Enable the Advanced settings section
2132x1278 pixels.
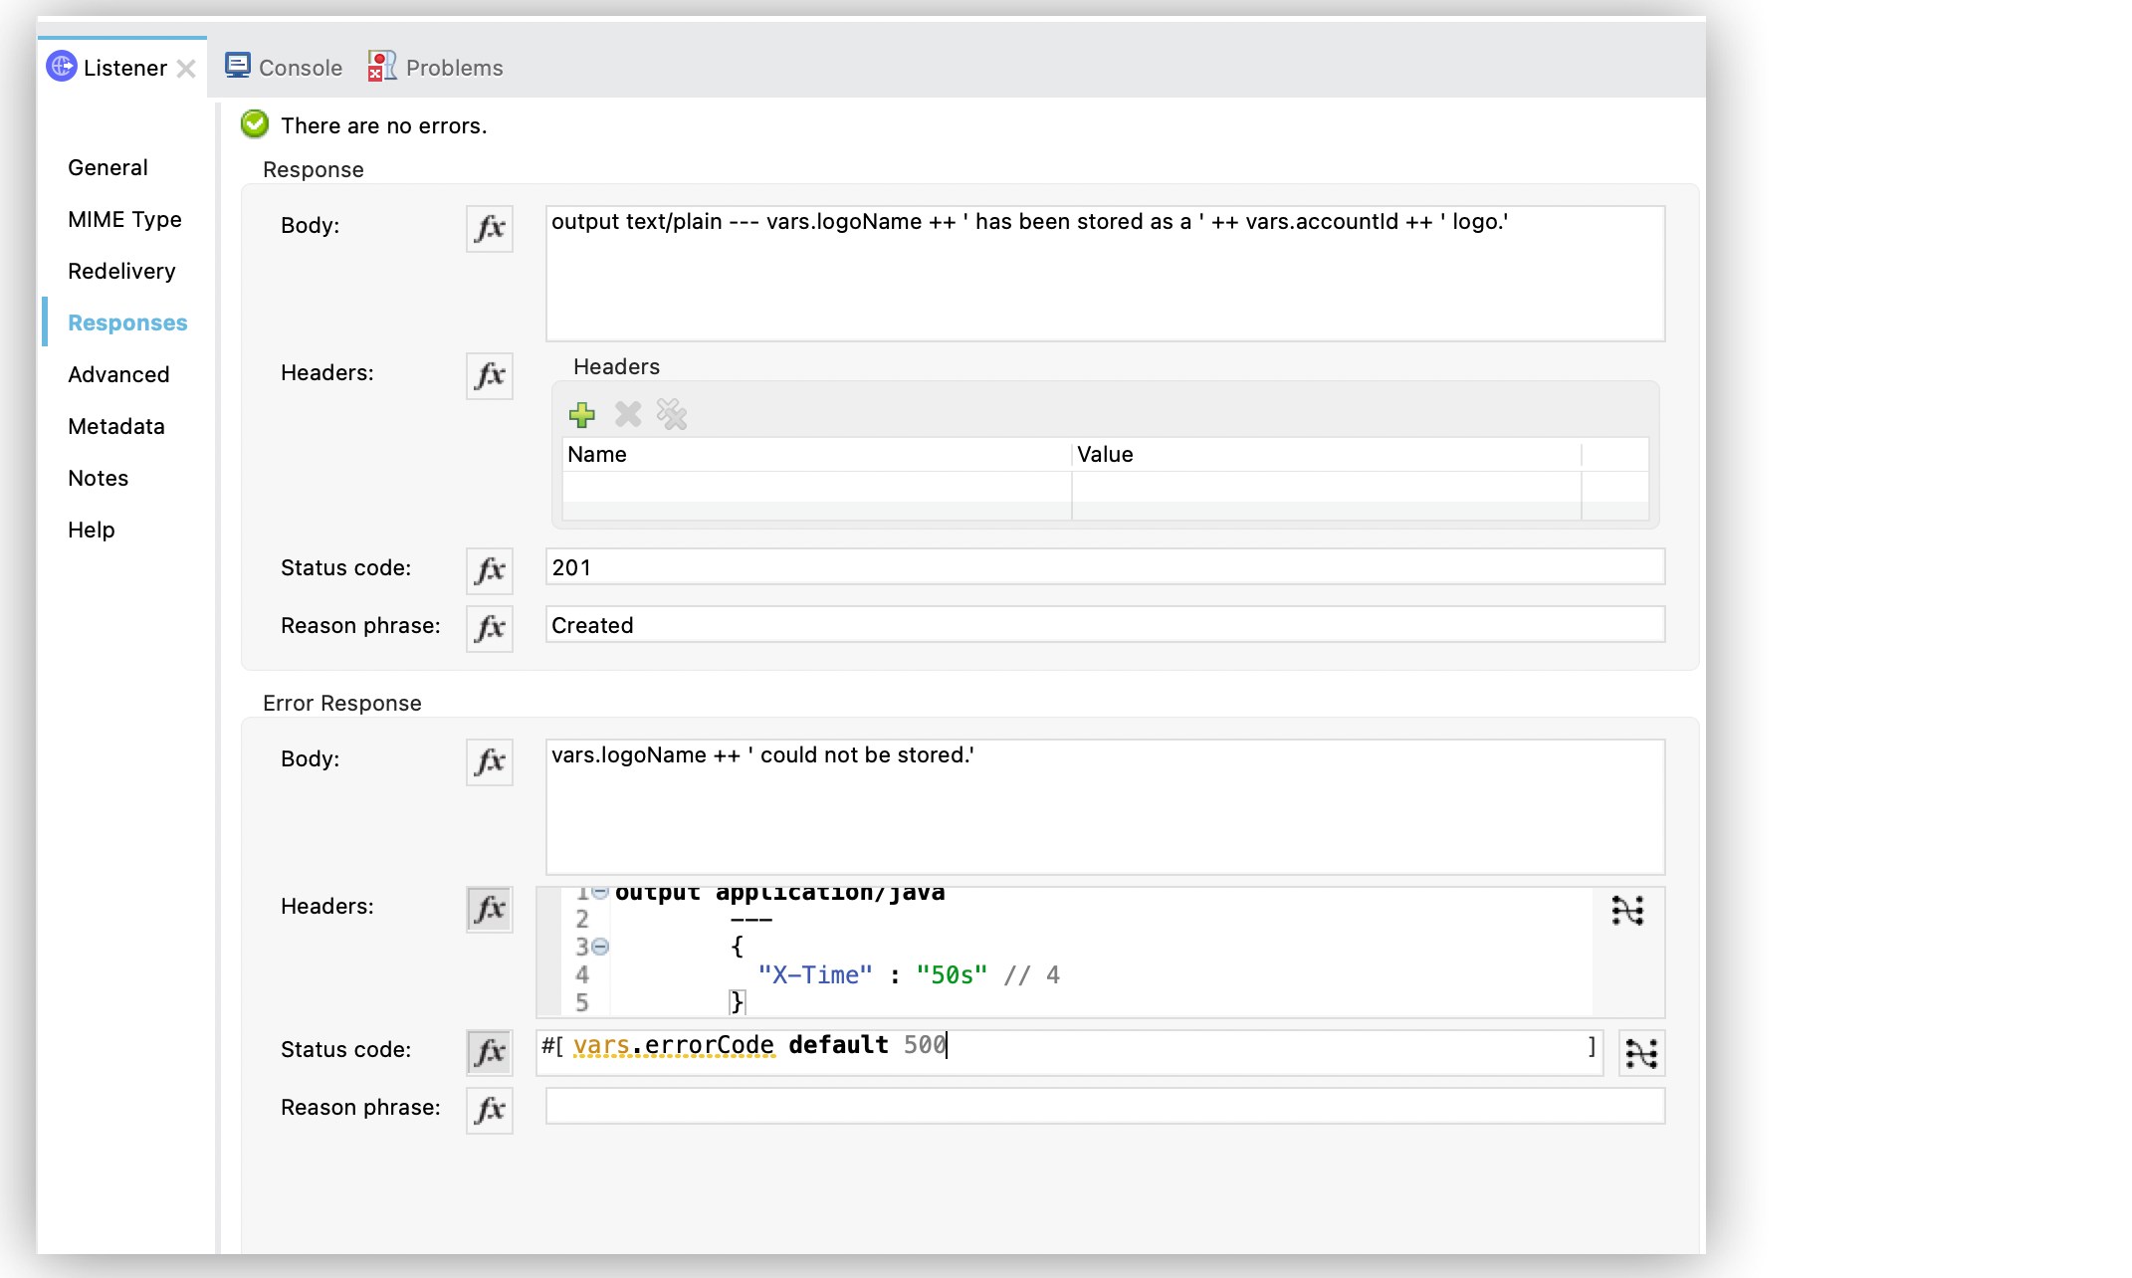pos(117,372)
